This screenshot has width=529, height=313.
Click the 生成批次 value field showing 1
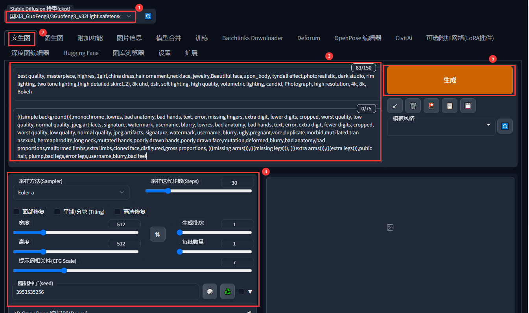point(237,224)
